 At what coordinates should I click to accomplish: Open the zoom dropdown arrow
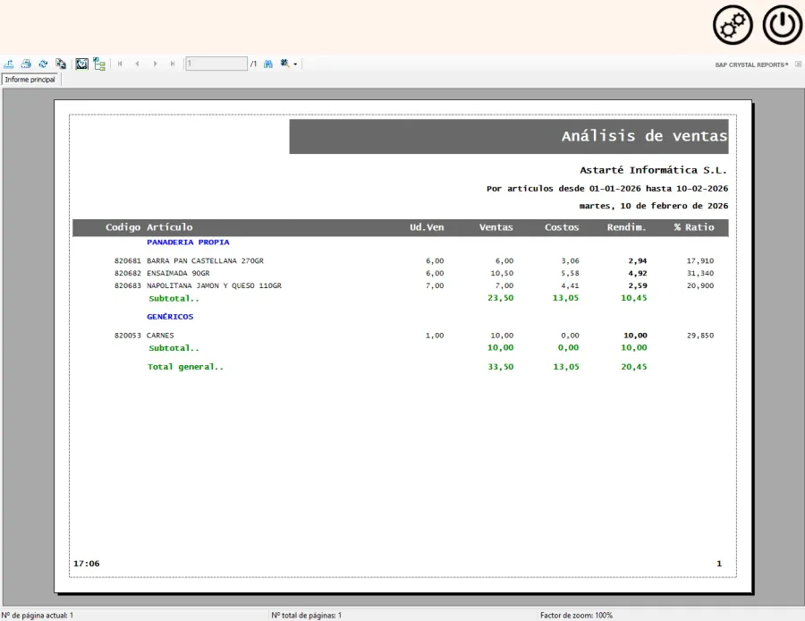coord(295,64)
